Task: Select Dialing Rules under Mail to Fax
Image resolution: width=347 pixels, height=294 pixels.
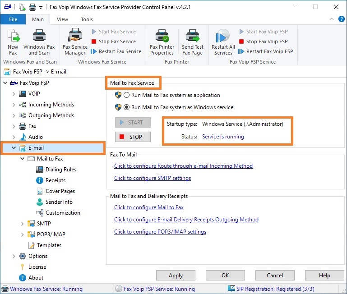Action: [61, 170]
